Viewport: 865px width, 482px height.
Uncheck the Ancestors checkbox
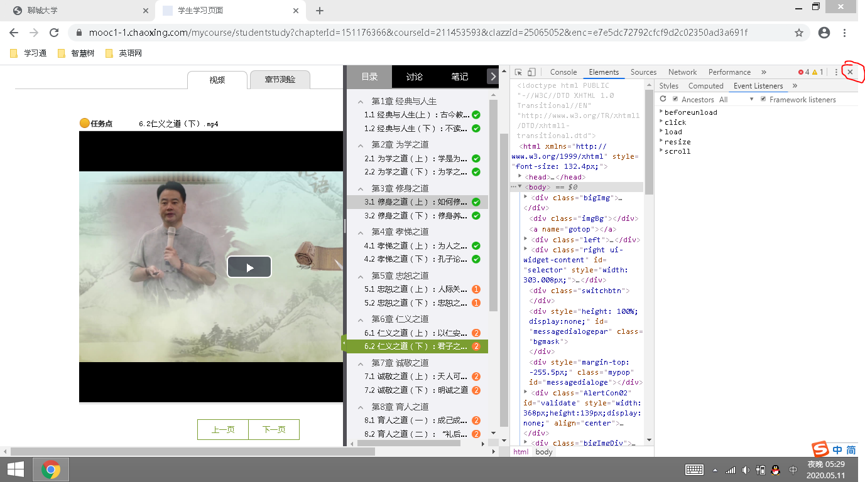pos(675,99)
